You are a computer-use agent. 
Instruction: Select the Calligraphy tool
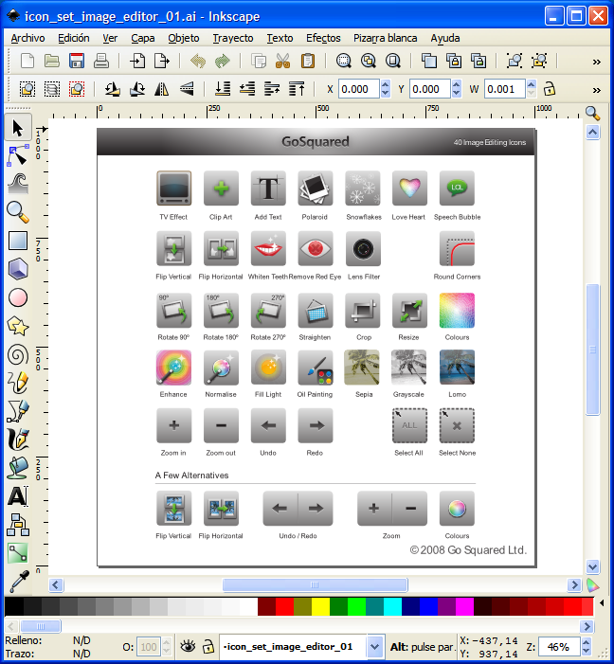(18, 440)
